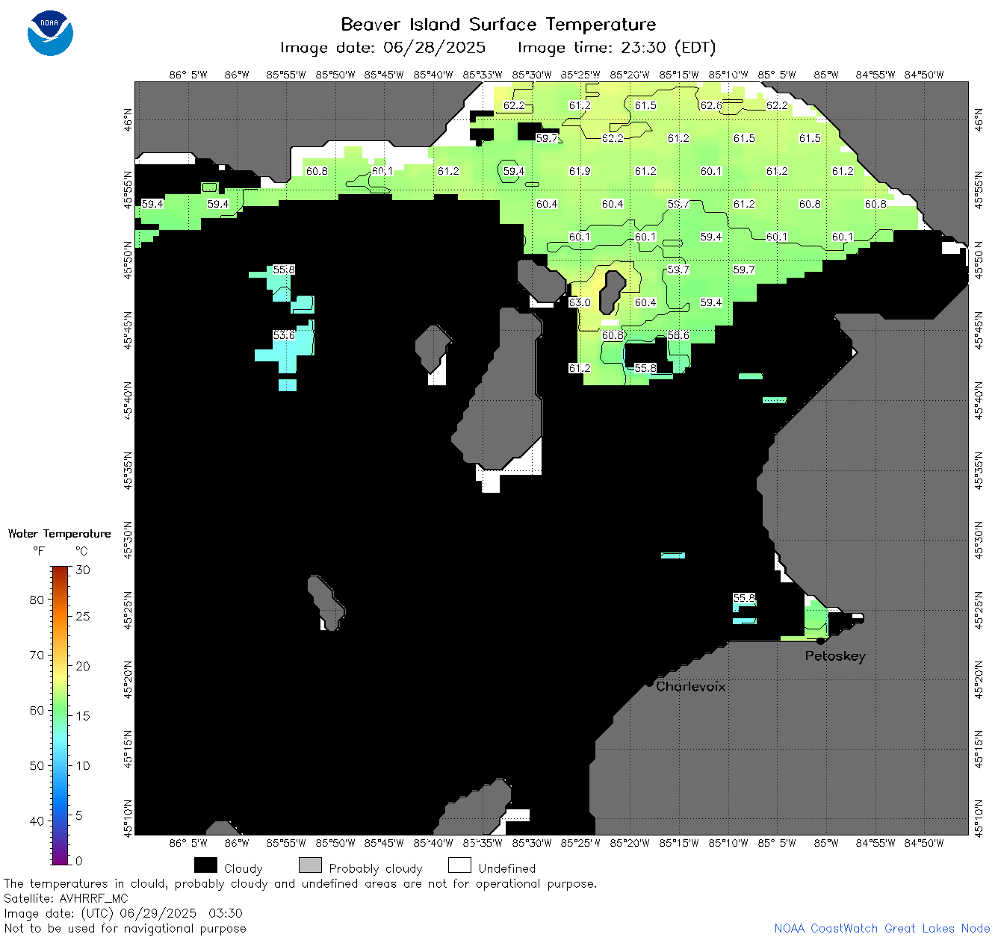This screenshot has height=940, width=998.
Task: Click the °C unit label in legend
Action: [81, 551]
